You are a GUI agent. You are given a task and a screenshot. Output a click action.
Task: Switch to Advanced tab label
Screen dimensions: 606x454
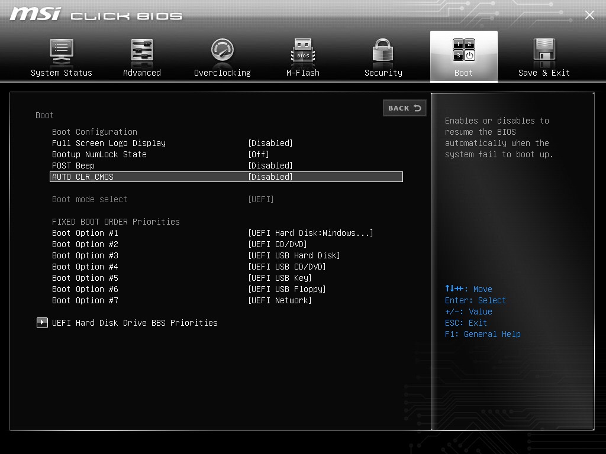tap(142, 73)
